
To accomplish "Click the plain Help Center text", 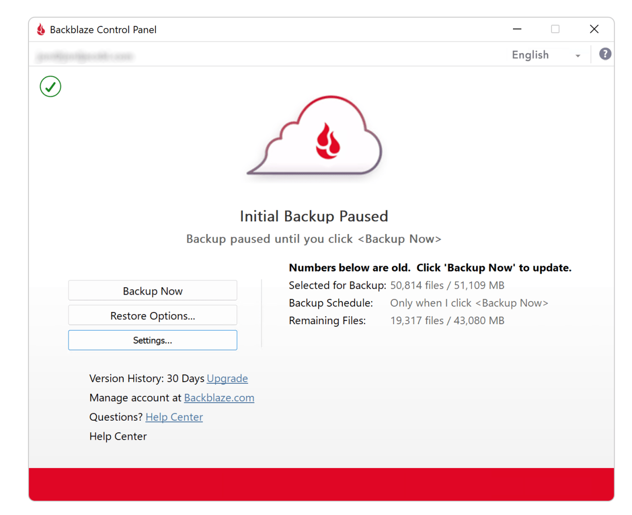I will click(118, 436).
